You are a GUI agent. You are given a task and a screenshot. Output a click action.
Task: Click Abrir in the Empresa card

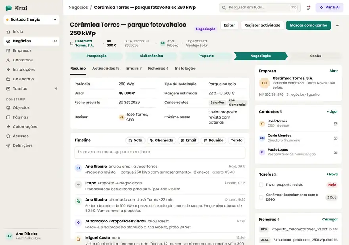point(334,71)
